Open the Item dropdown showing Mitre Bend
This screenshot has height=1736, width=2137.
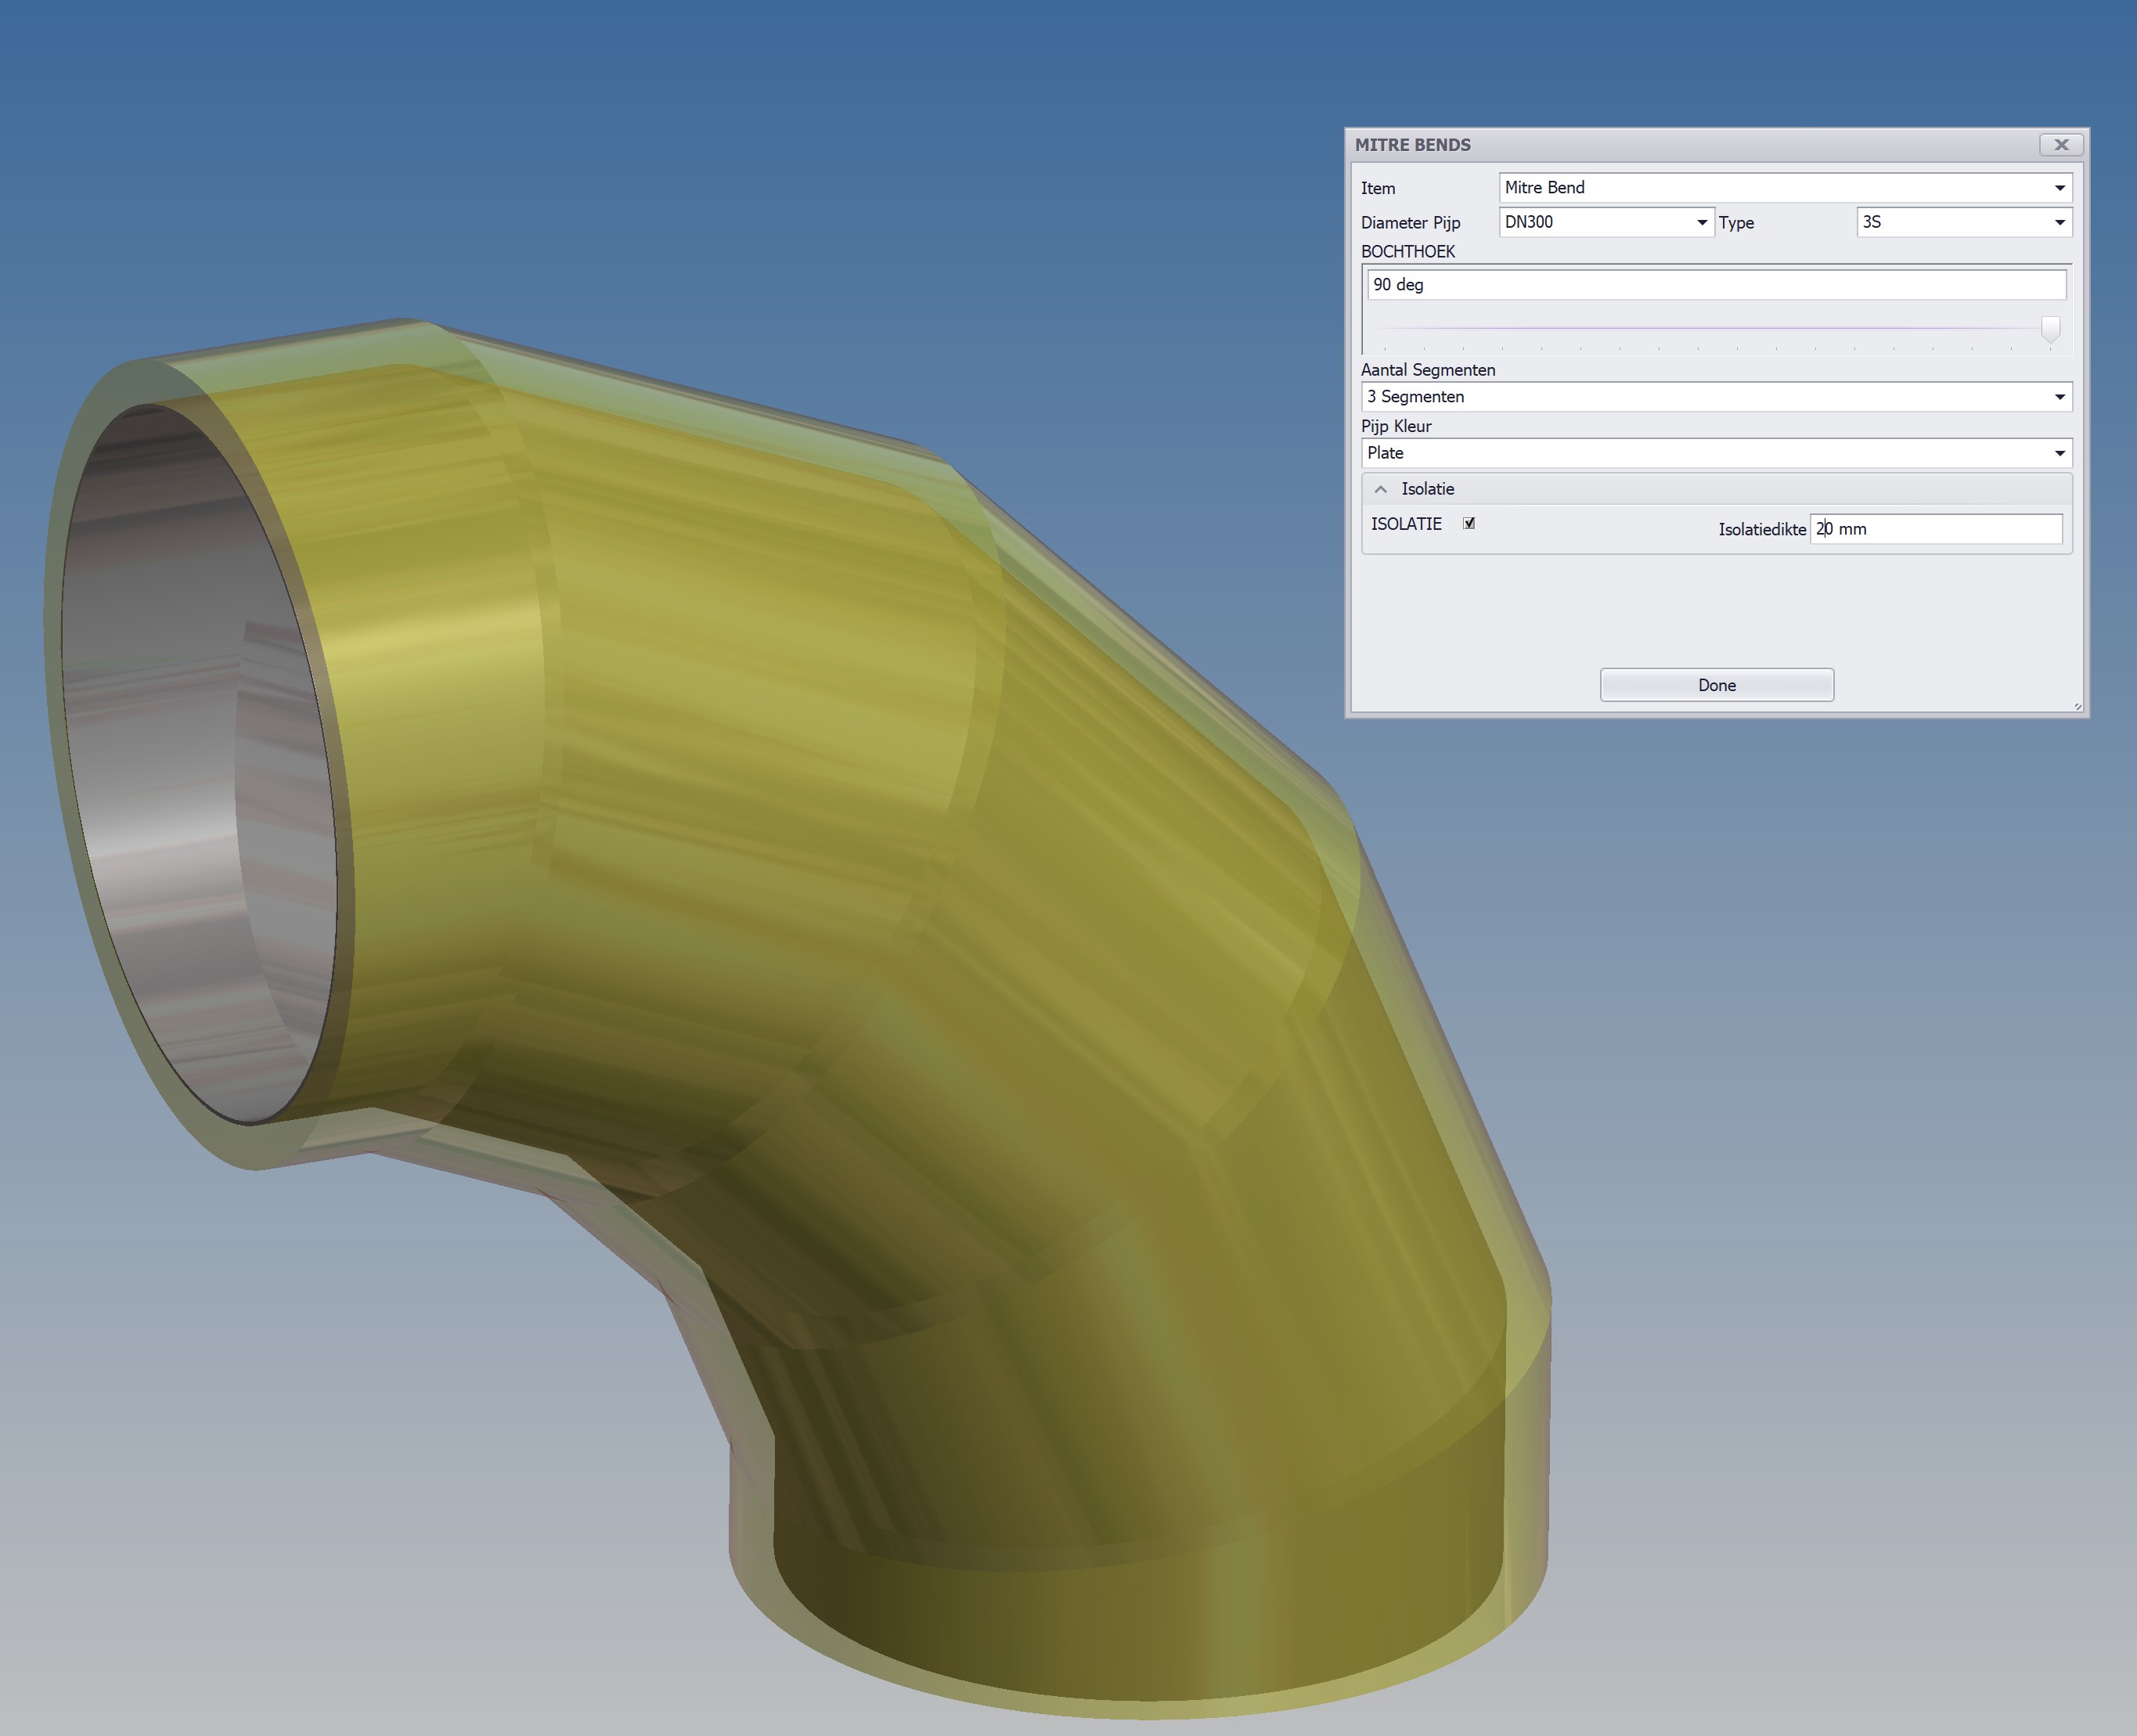coord(2059,188)
